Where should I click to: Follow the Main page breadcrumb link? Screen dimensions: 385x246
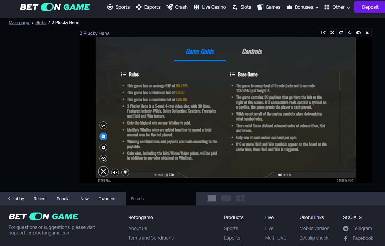coord(19,23)
